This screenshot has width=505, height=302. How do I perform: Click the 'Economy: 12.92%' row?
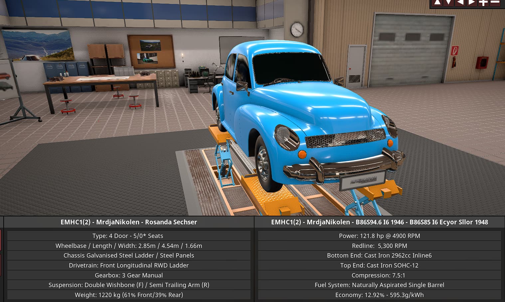(380, 295)
